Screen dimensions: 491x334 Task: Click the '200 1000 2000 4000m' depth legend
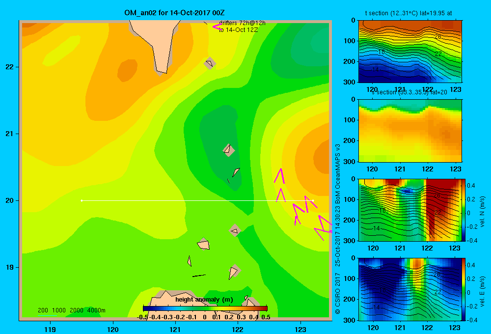[x=71, y=310]
